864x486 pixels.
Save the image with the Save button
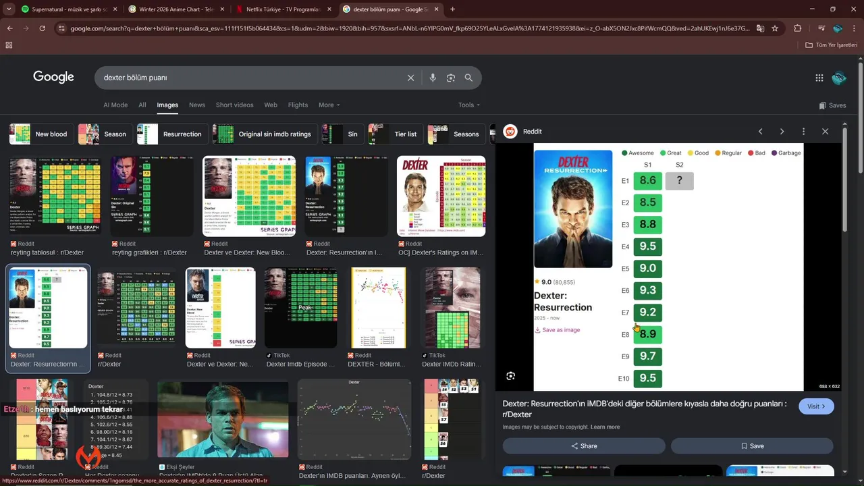[752, 446]
